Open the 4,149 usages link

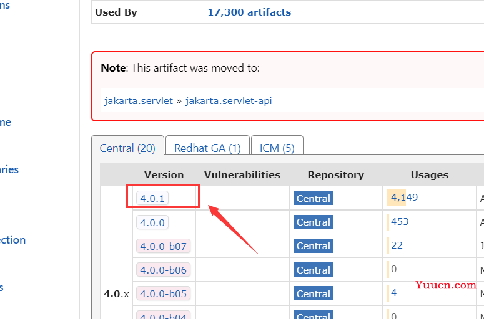coord(404,197)
